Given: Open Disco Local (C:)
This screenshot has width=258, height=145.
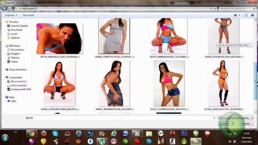Looking at the screenshot, I should [x=19, y=81].
